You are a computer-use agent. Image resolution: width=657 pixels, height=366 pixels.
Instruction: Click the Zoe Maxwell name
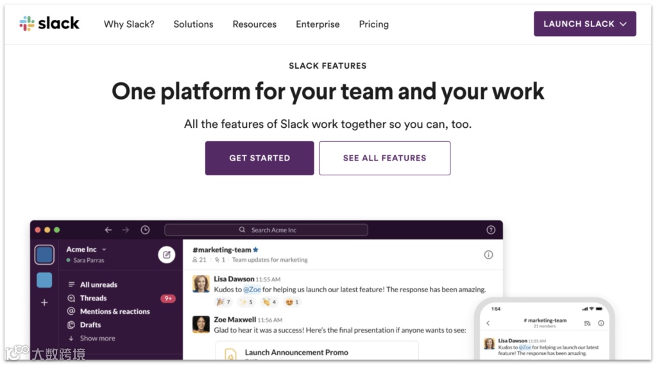pyautogui.click(x=235, y=320)
